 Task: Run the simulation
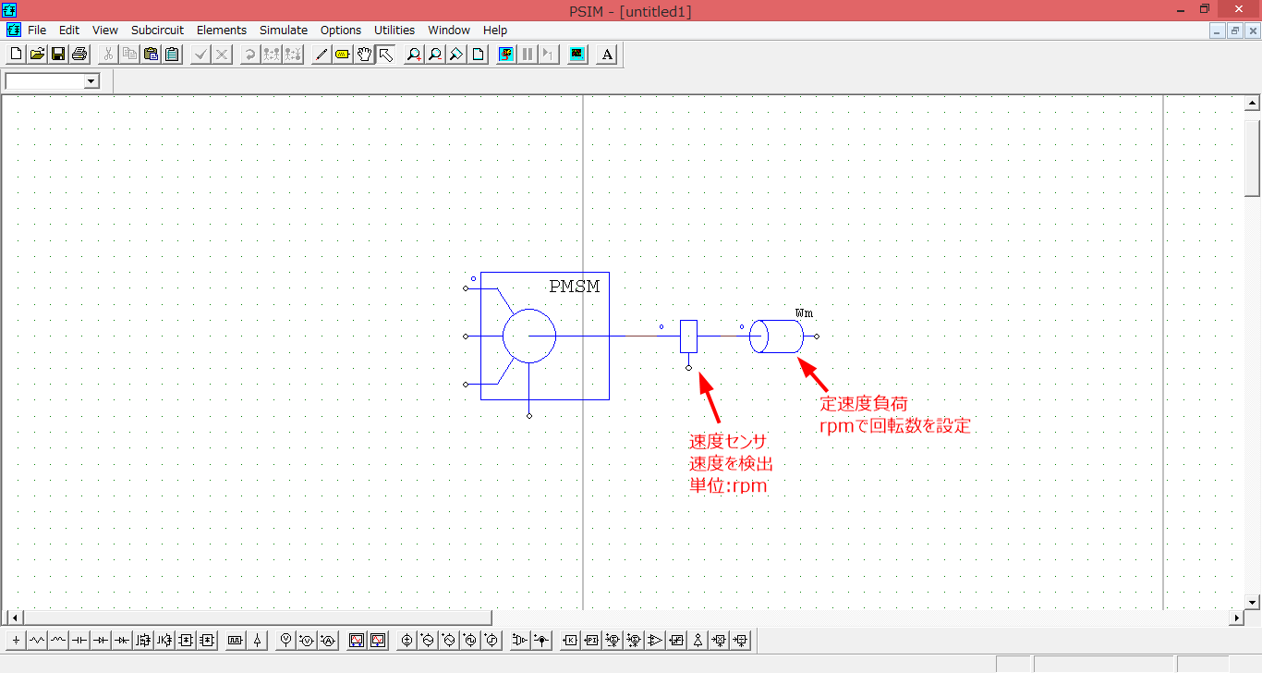pos(505,54)
